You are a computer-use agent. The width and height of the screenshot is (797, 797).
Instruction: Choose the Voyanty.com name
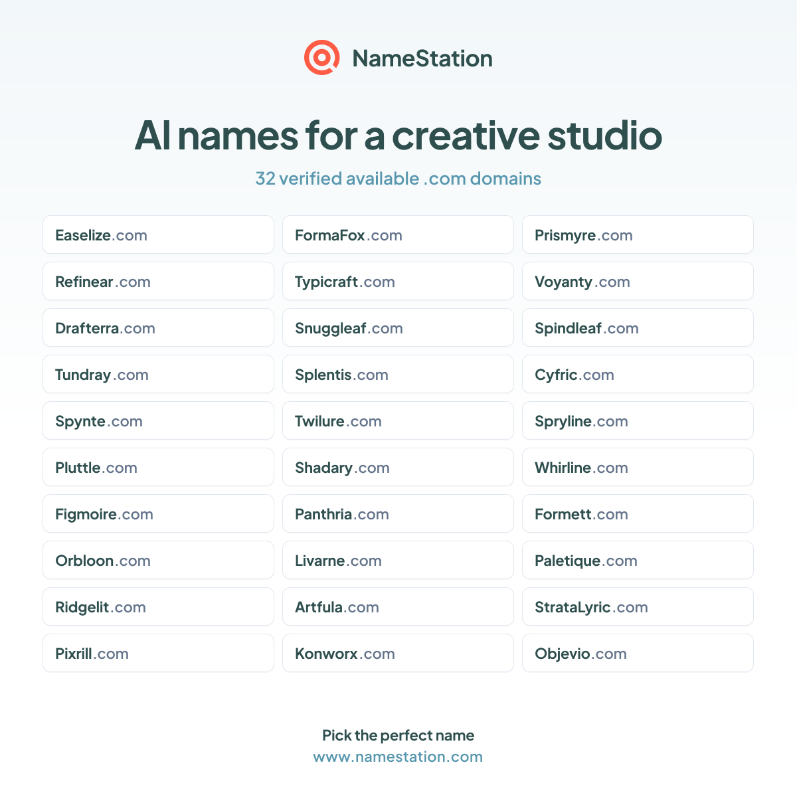pyautogui.click(x=638, y=281)
